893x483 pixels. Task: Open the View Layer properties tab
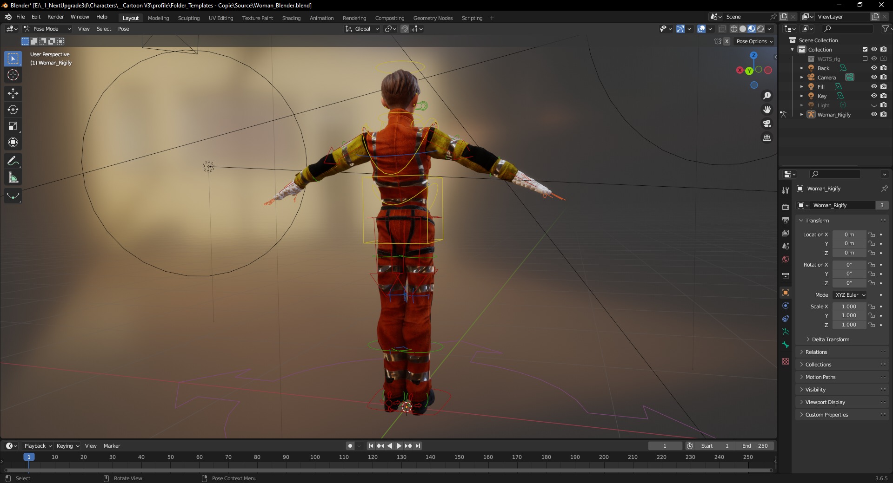point(786,233)
